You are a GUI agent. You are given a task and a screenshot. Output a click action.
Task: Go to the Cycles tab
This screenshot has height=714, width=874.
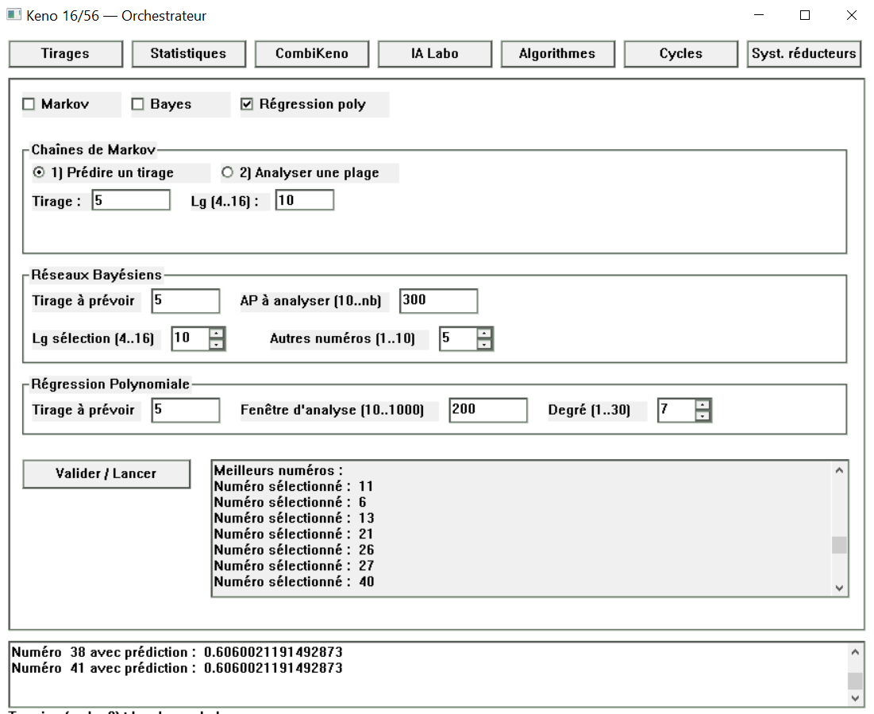pyautogui.click(x=680, y=54)
